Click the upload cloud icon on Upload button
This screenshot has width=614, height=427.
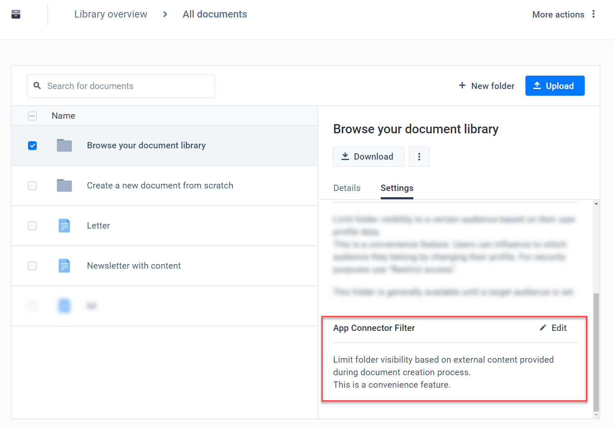(537, 85)
